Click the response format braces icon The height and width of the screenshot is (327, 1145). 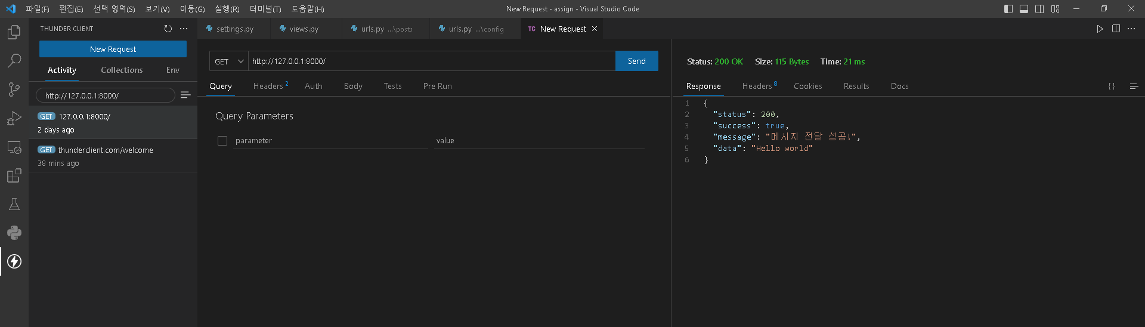click(1112, 87)
